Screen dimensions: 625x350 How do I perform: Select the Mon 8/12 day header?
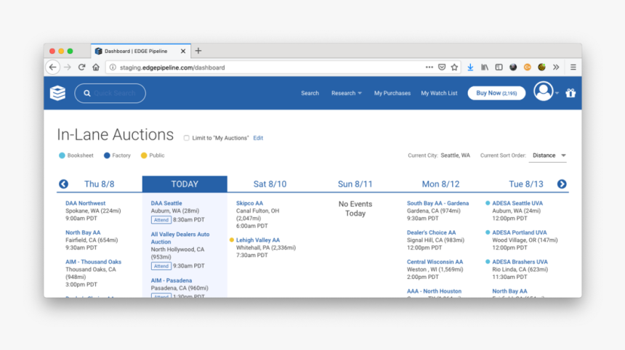click(440, 184)
